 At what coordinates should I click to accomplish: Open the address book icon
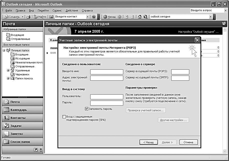tap(51, 17)
